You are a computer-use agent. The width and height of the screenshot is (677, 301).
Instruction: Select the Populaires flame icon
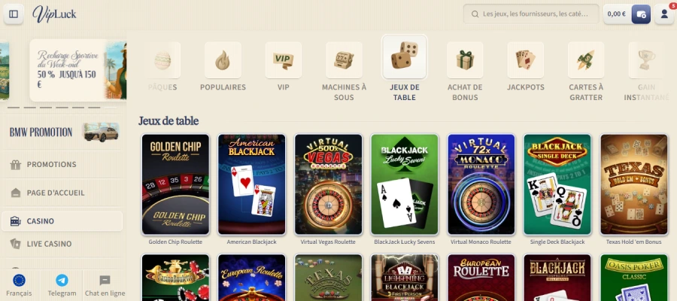pos(223,60)
